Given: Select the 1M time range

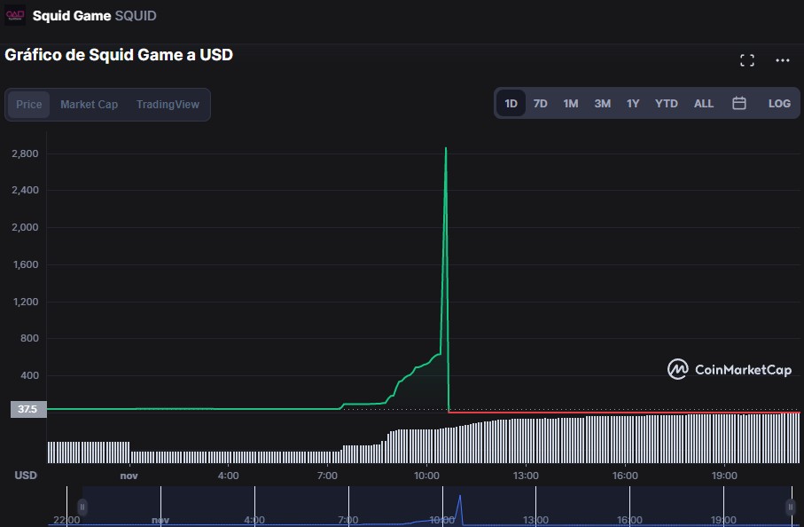Looking at the screenshot, I should click(571, 104).
